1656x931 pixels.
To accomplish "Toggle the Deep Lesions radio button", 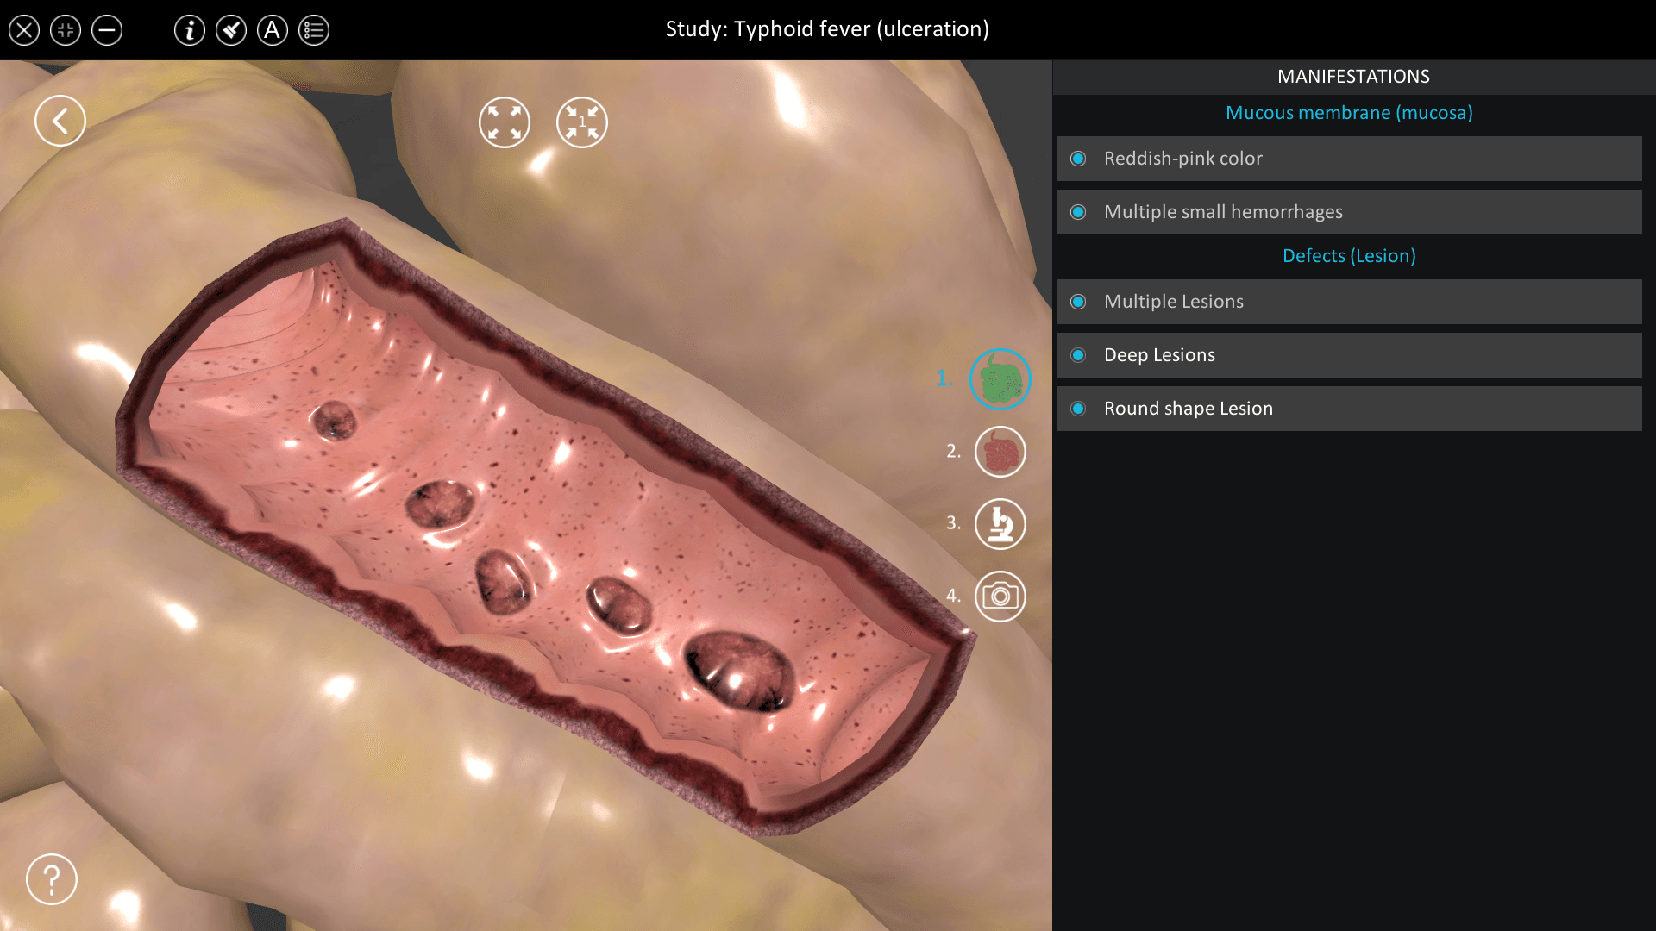I will [x=1078, y=355].
